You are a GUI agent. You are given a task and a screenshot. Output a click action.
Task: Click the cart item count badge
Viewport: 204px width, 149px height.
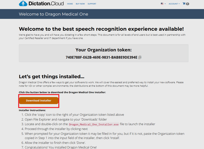pyautogui.click(x=187, y=4)
